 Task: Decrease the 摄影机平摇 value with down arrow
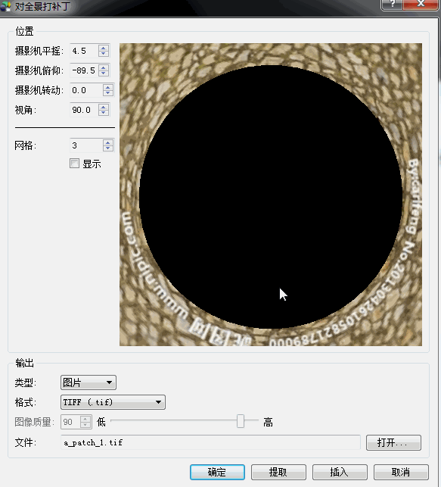pyautogui.click(x=104, y=54)
